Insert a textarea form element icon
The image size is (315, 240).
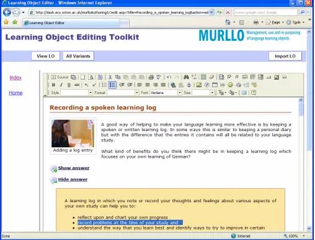(x=253, y=77)
